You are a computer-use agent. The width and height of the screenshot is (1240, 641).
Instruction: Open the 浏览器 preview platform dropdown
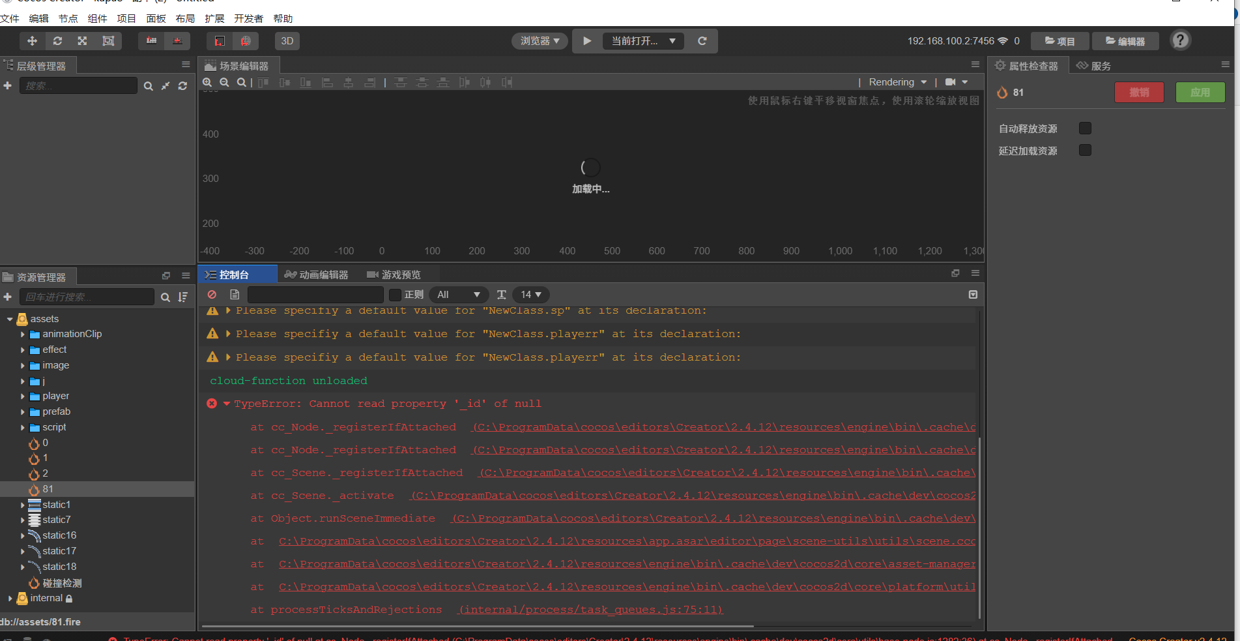[x=540, y=41]
